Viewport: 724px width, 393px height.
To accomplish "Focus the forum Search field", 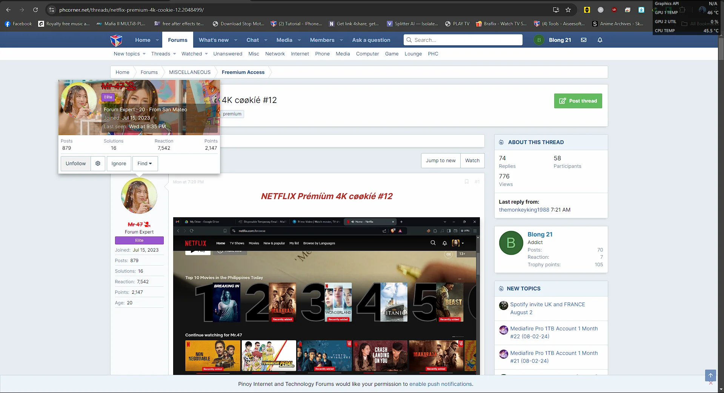I will (x=463, y=40).
